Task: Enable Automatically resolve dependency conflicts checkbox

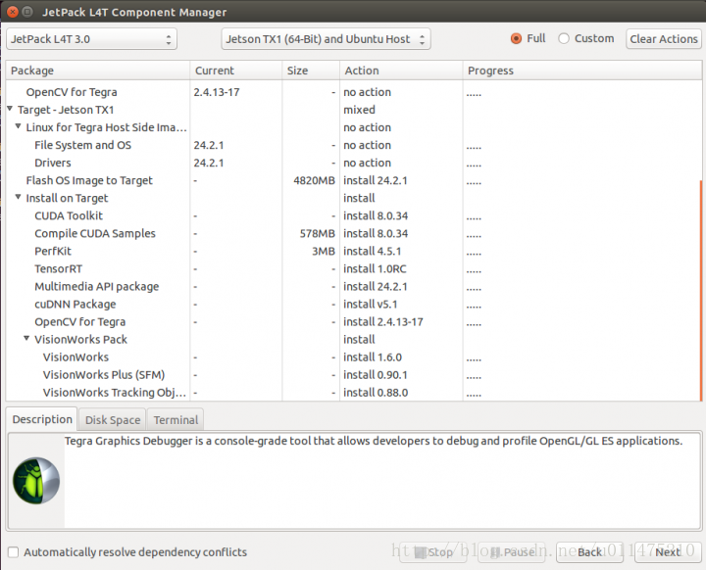Action: [x=14, y=552]
